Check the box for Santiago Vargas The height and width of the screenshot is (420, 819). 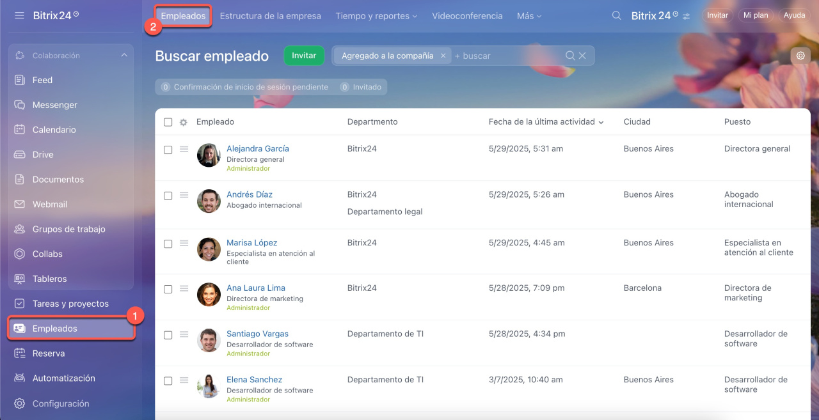(x=168, y=335)
